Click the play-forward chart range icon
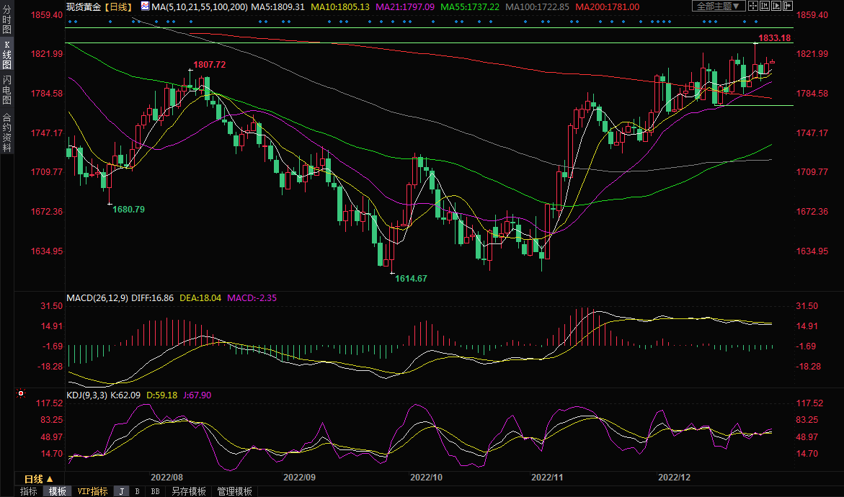Viewport: 844px width, 497px height. tap(777, 6)
